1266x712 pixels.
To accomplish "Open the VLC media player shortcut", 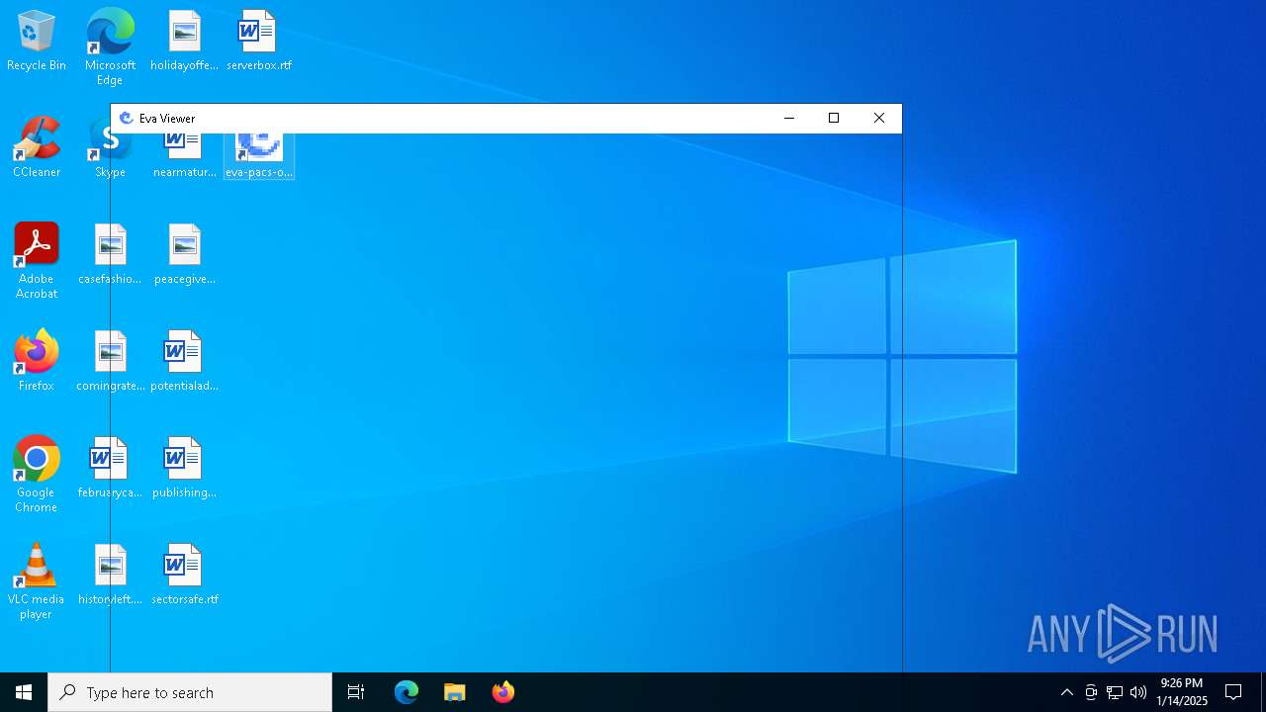I will [x=37, y=581].
